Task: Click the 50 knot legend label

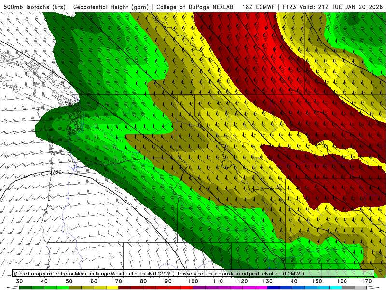Action: coord(69,281)
